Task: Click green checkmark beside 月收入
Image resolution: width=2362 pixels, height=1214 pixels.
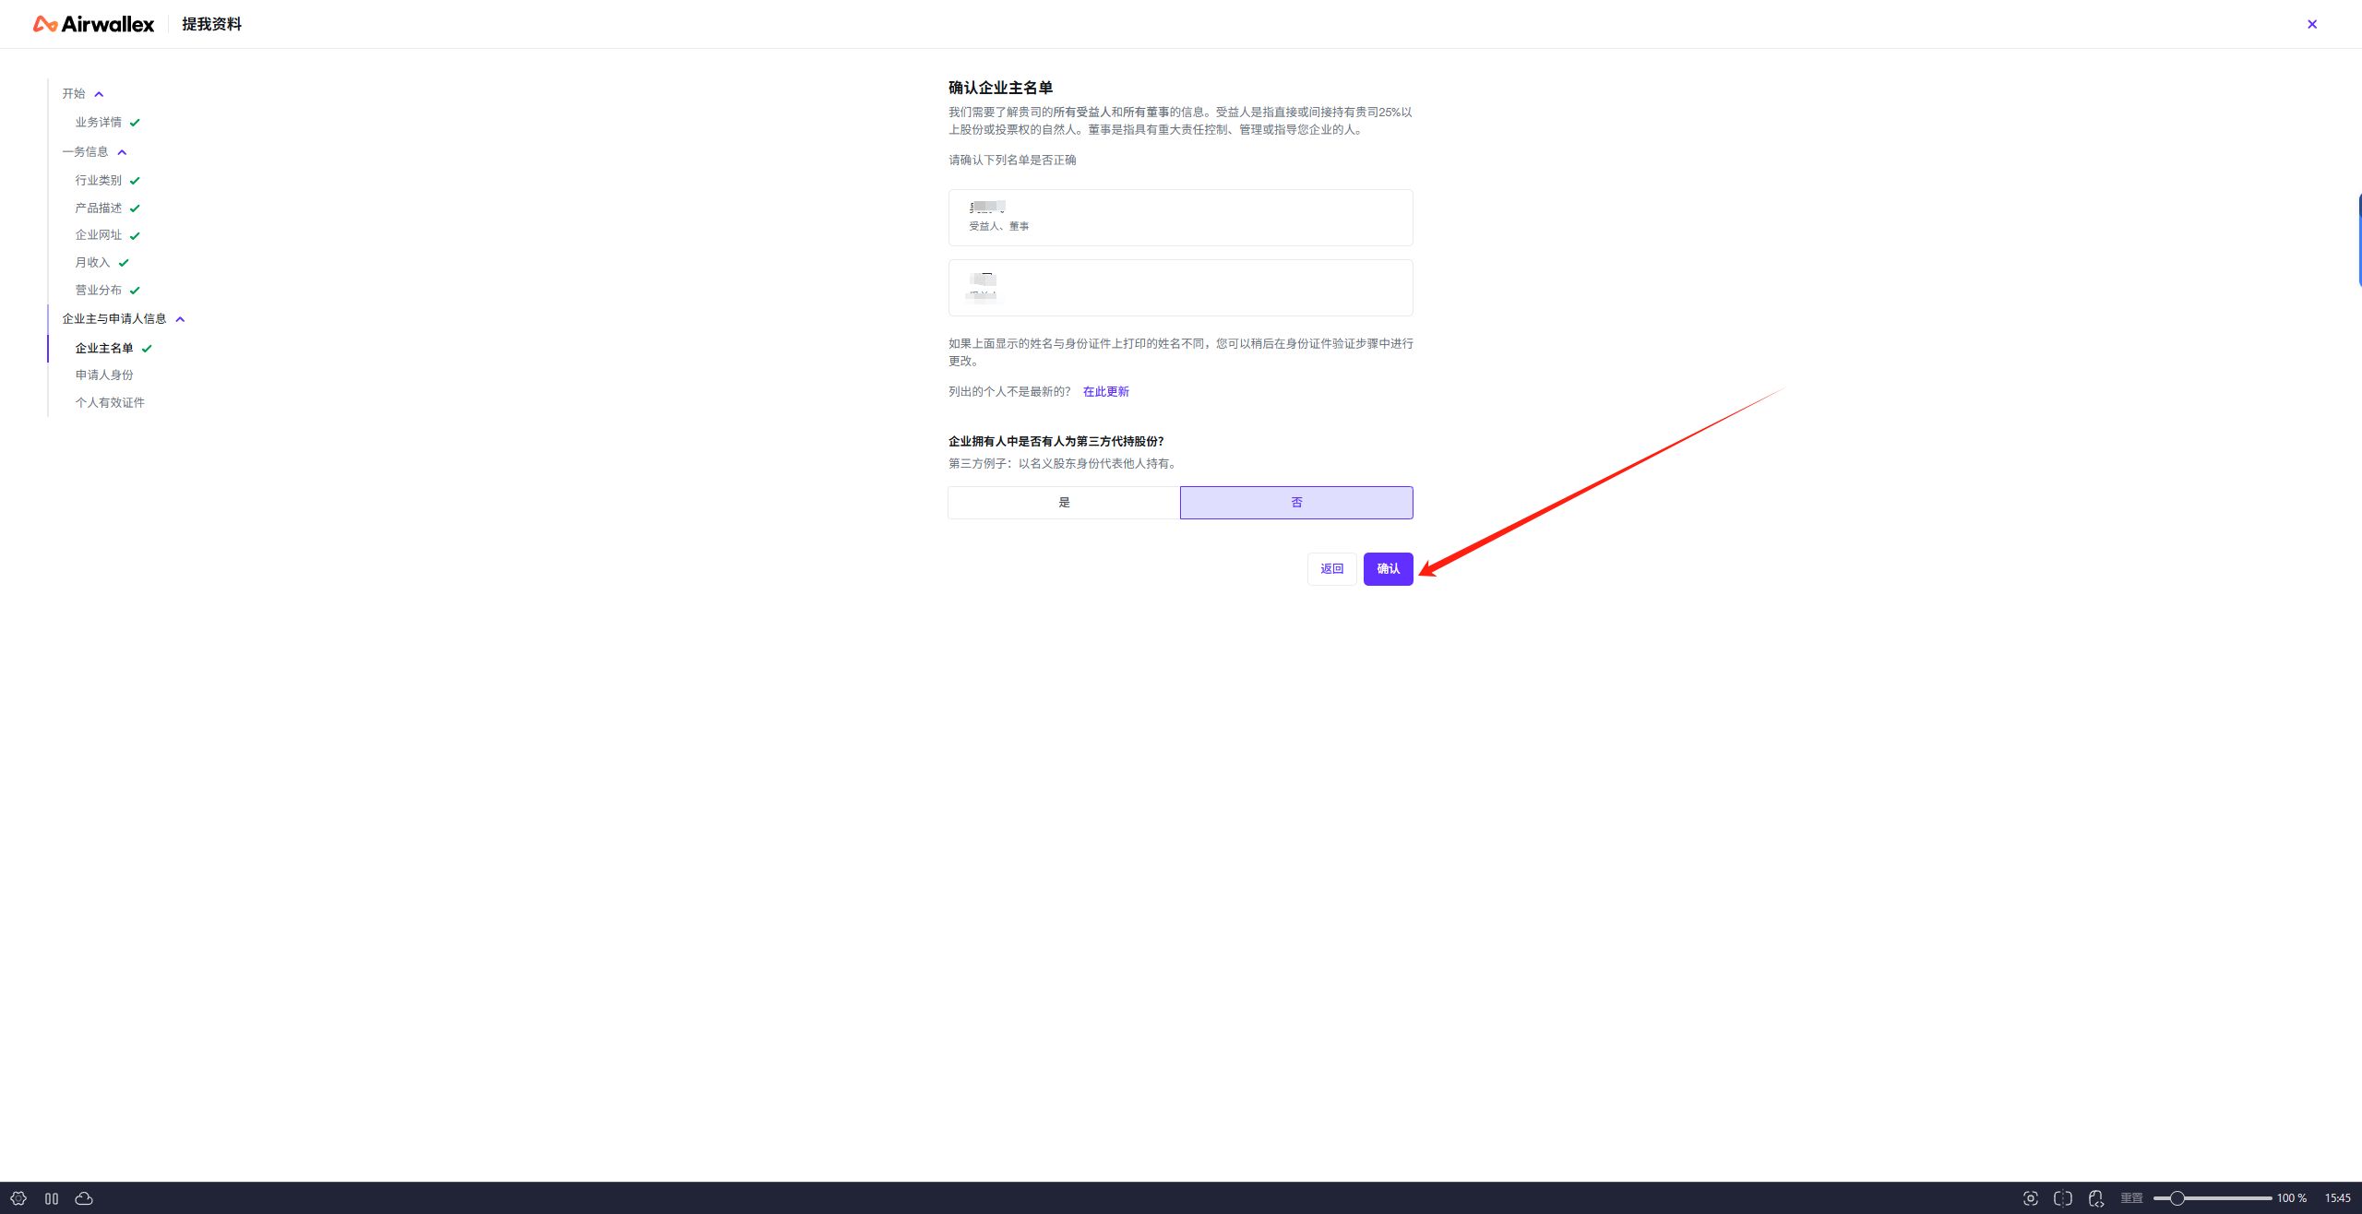Action: coord(124,263)
